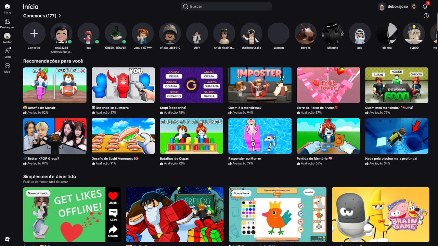Open GREEN_BEAVER's connection avatar
Viewport: 438px width, 246px height.
[x=116, y=33]
